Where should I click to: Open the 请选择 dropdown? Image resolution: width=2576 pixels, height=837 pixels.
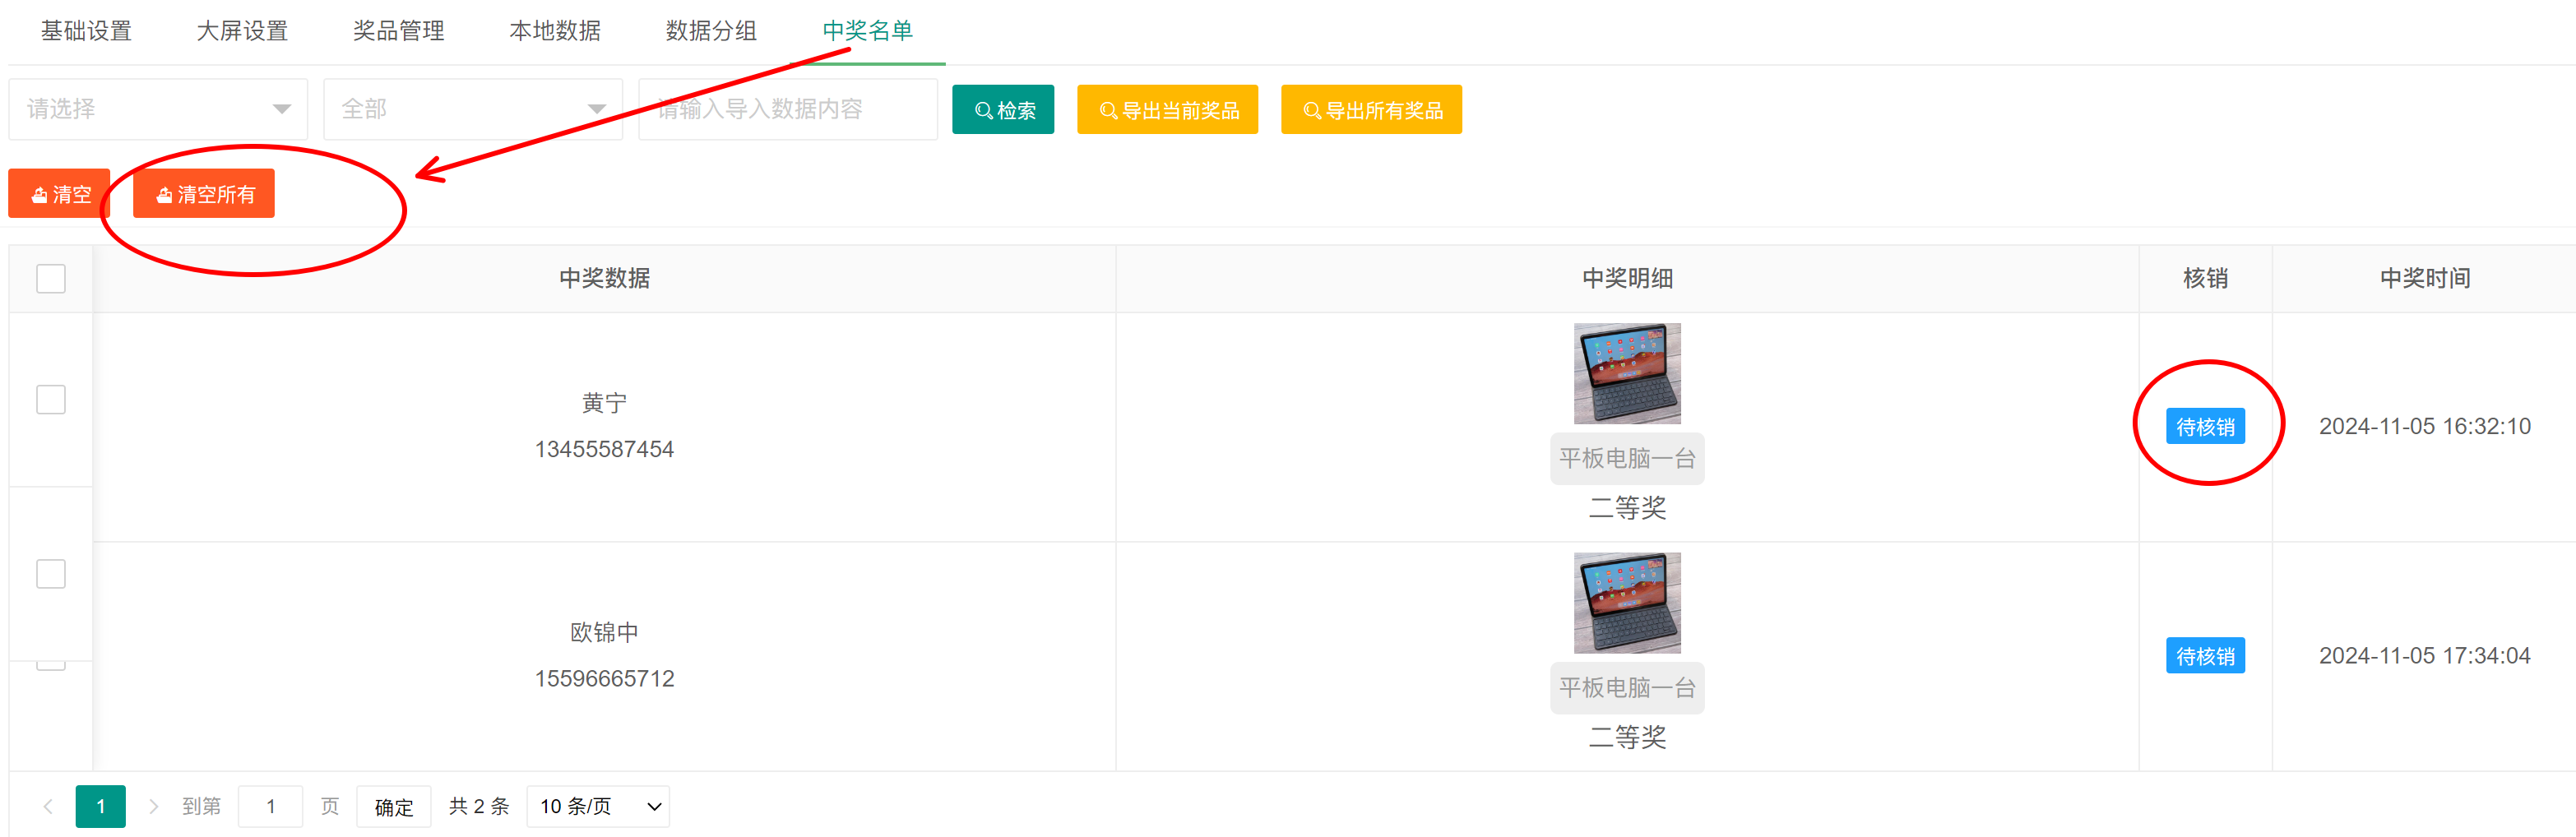click(x=158, y=109)
